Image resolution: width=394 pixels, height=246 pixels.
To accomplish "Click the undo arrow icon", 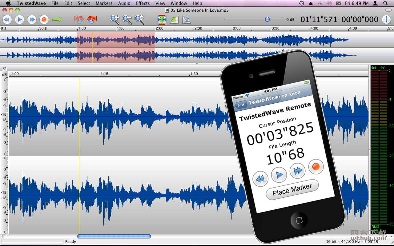I will point(79,20).
